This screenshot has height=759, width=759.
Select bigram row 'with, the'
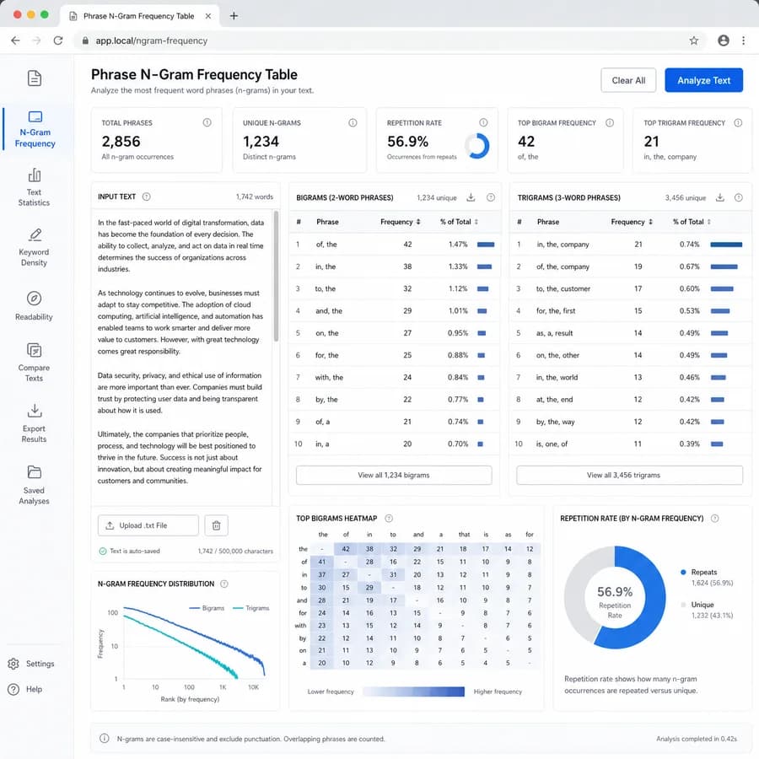pos(394,377)
